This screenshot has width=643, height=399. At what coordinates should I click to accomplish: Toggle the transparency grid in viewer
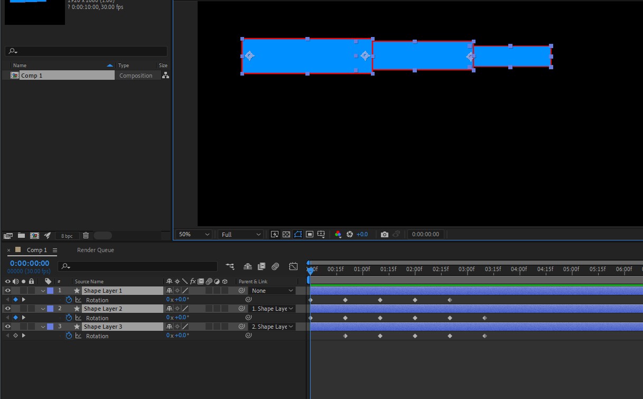click(286, 234)
